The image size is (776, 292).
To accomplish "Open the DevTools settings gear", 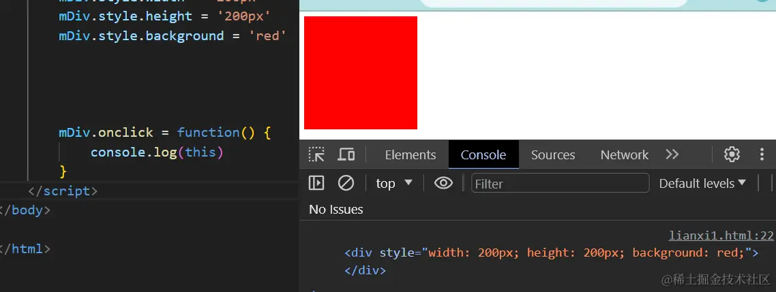I will [x=732, y=155].
